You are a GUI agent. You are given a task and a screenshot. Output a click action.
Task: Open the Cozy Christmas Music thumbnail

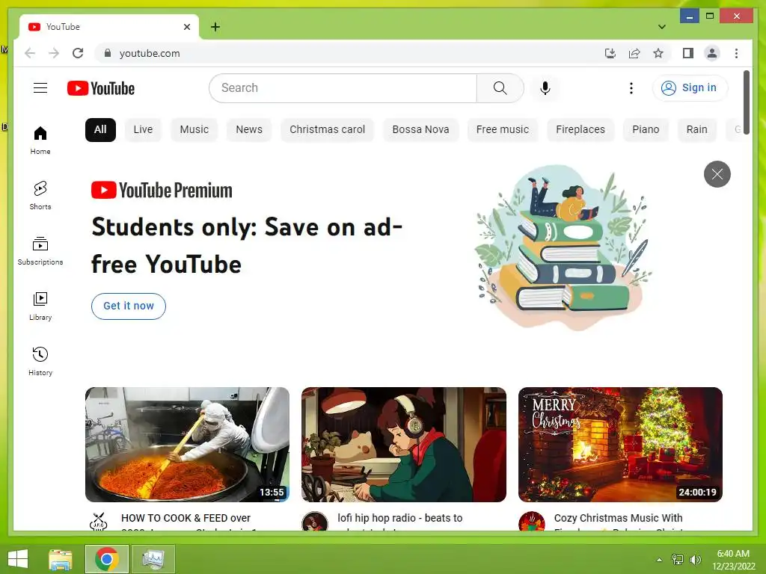620,444
